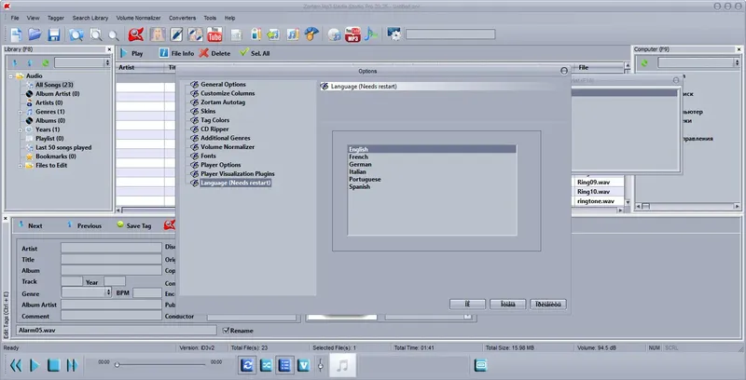Select CD Ripper in the Options tree
This screenshot has width=746, height=380.
[214, 129]
